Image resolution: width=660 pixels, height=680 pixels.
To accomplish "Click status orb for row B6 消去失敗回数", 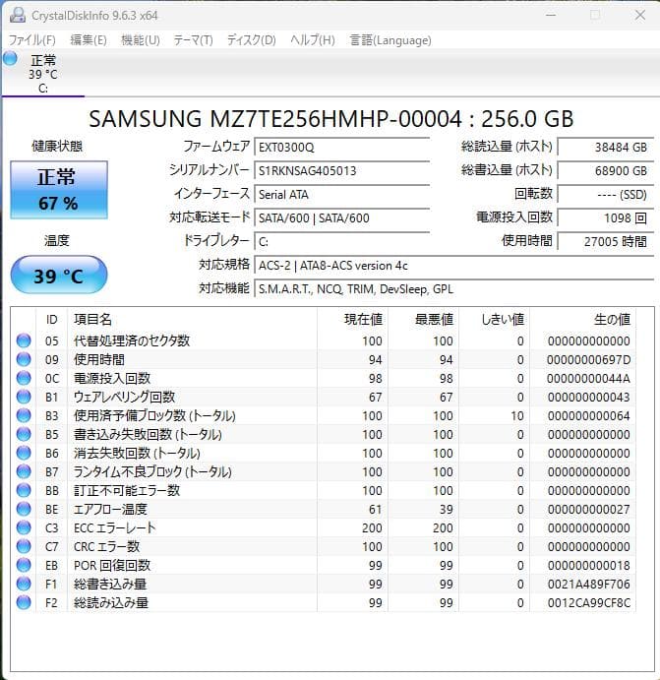I will 24,453.
